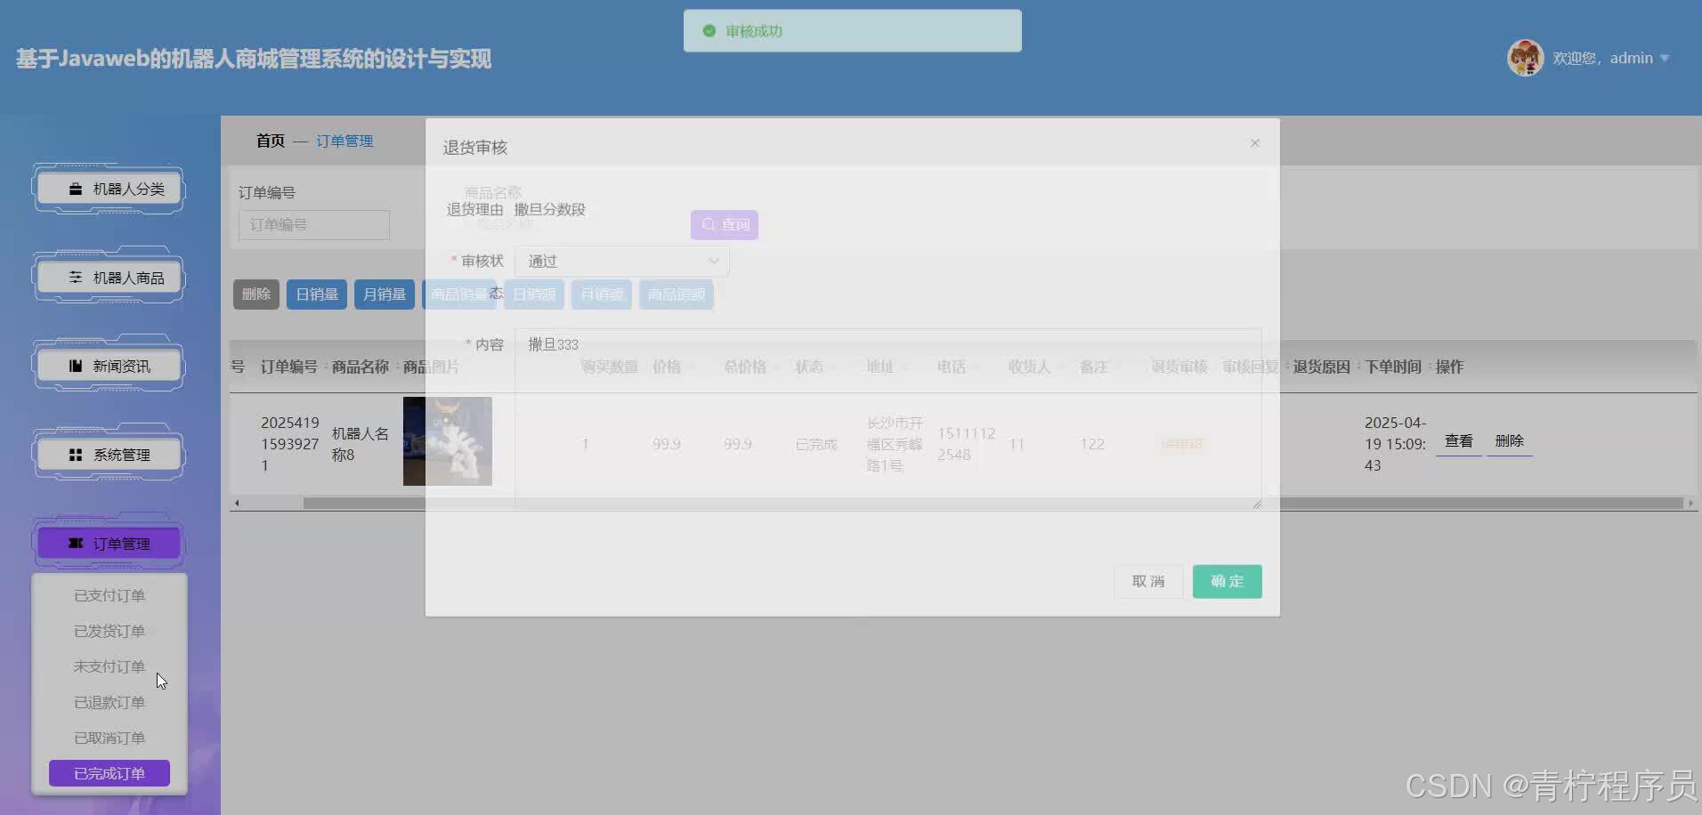
Task: Open the 已退款订单 submenu entry
Action: click(x=109, y=701)
